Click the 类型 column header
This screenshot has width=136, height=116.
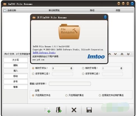[x=118, y=10]
